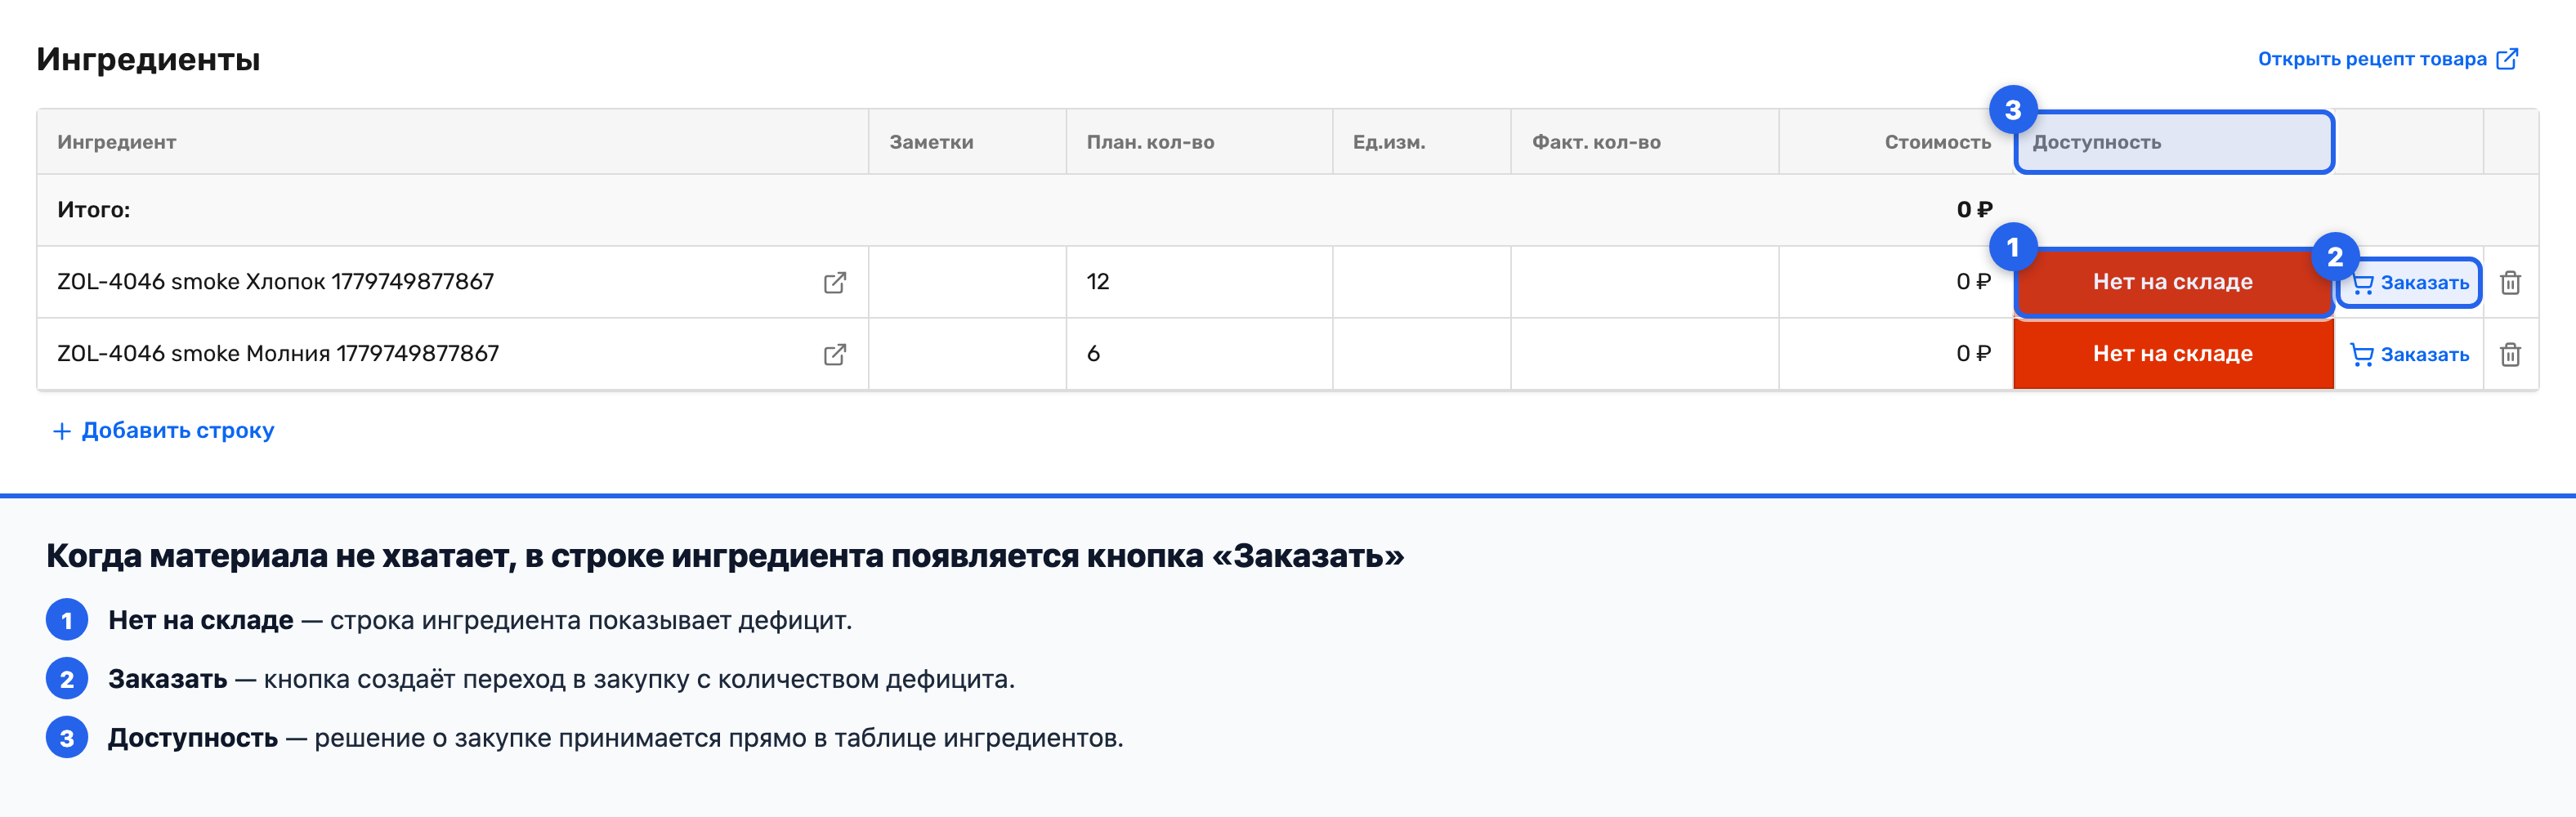
Task: Select 'ZOL-4046 smoke Хлопок 1779749877867' ingredient name
Action: click(x=275, y=282)
